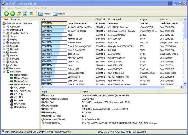Click the results list scroll-down arrow
The width and height of the screenshot is (188, 135).
(185, 84)
